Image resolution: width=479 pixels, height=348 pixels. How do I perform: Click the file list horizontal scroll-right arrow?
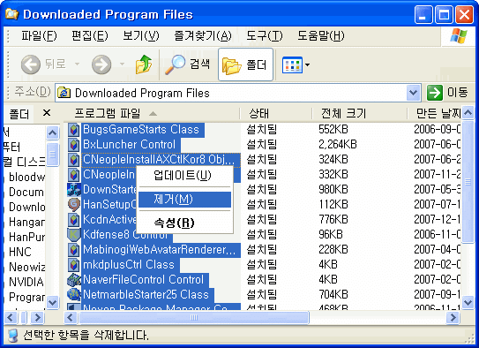(453, 318)
